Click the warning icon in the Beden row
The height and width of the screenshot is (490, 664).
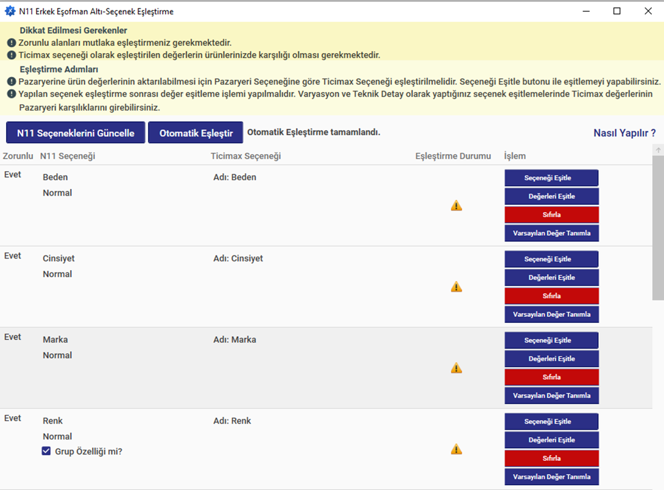point(456,206)
